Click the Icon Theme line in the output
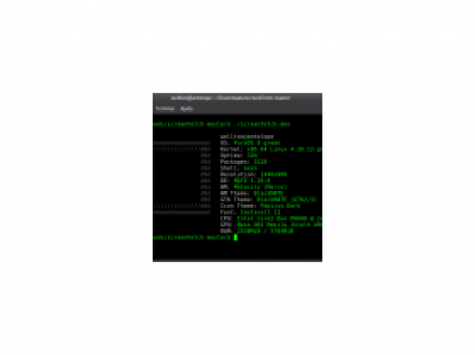The width and height of the screenshot is (475, 355). (260, 205)
